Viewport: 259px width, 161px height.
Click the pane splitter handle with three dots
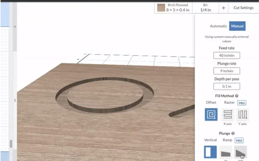click(x=15, y=100)
